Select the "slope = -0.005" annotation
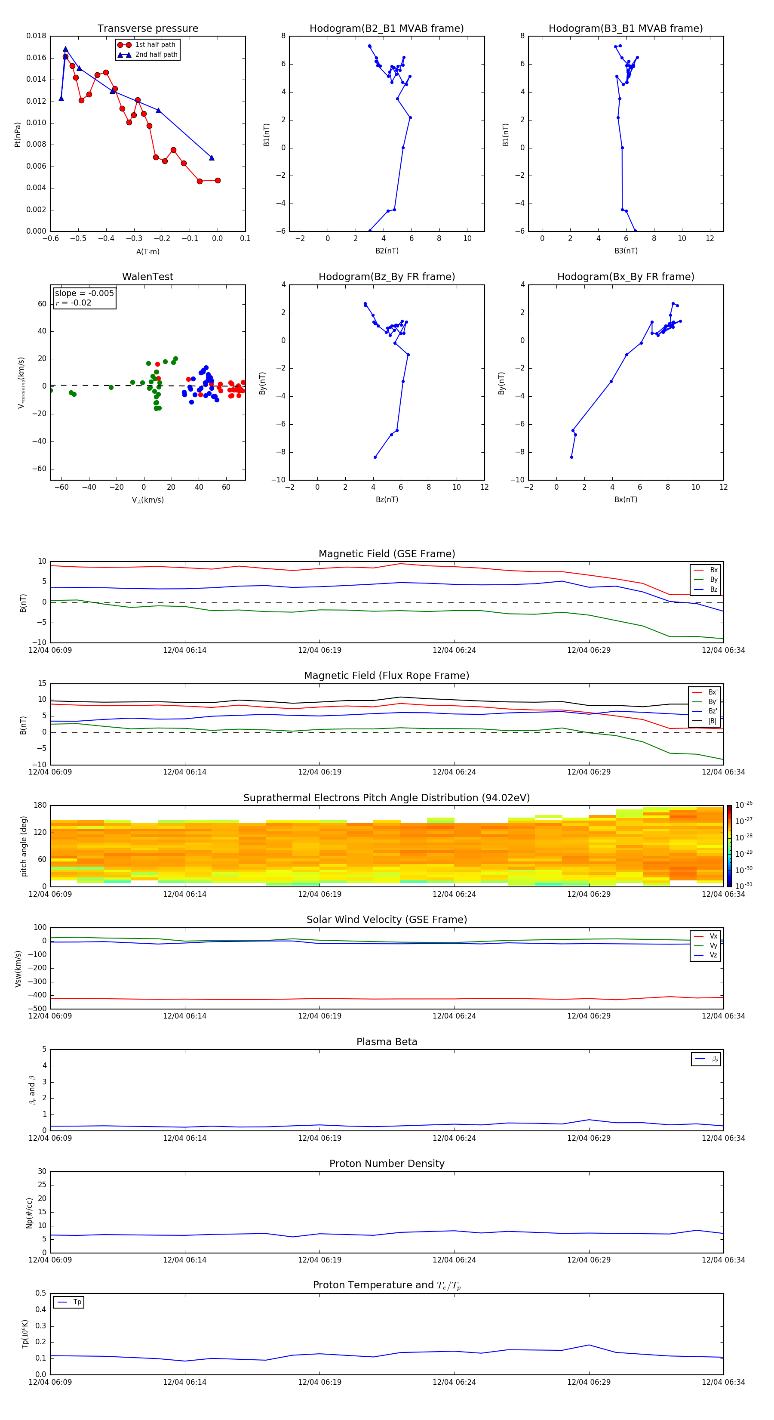This screenshot has height=1420, width=774. point(84,293)
